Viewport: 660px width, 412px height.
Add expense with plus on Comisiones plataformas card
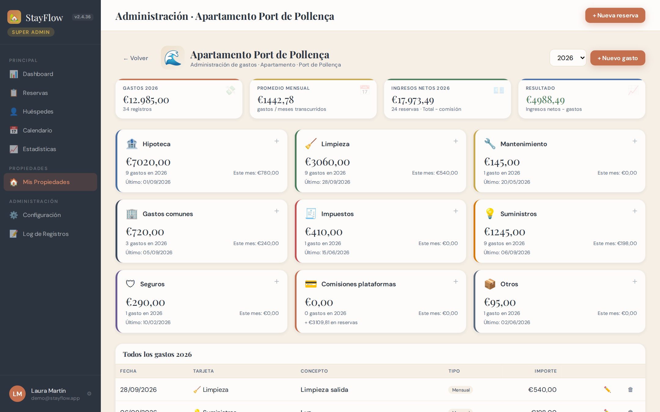pos(456,281)
